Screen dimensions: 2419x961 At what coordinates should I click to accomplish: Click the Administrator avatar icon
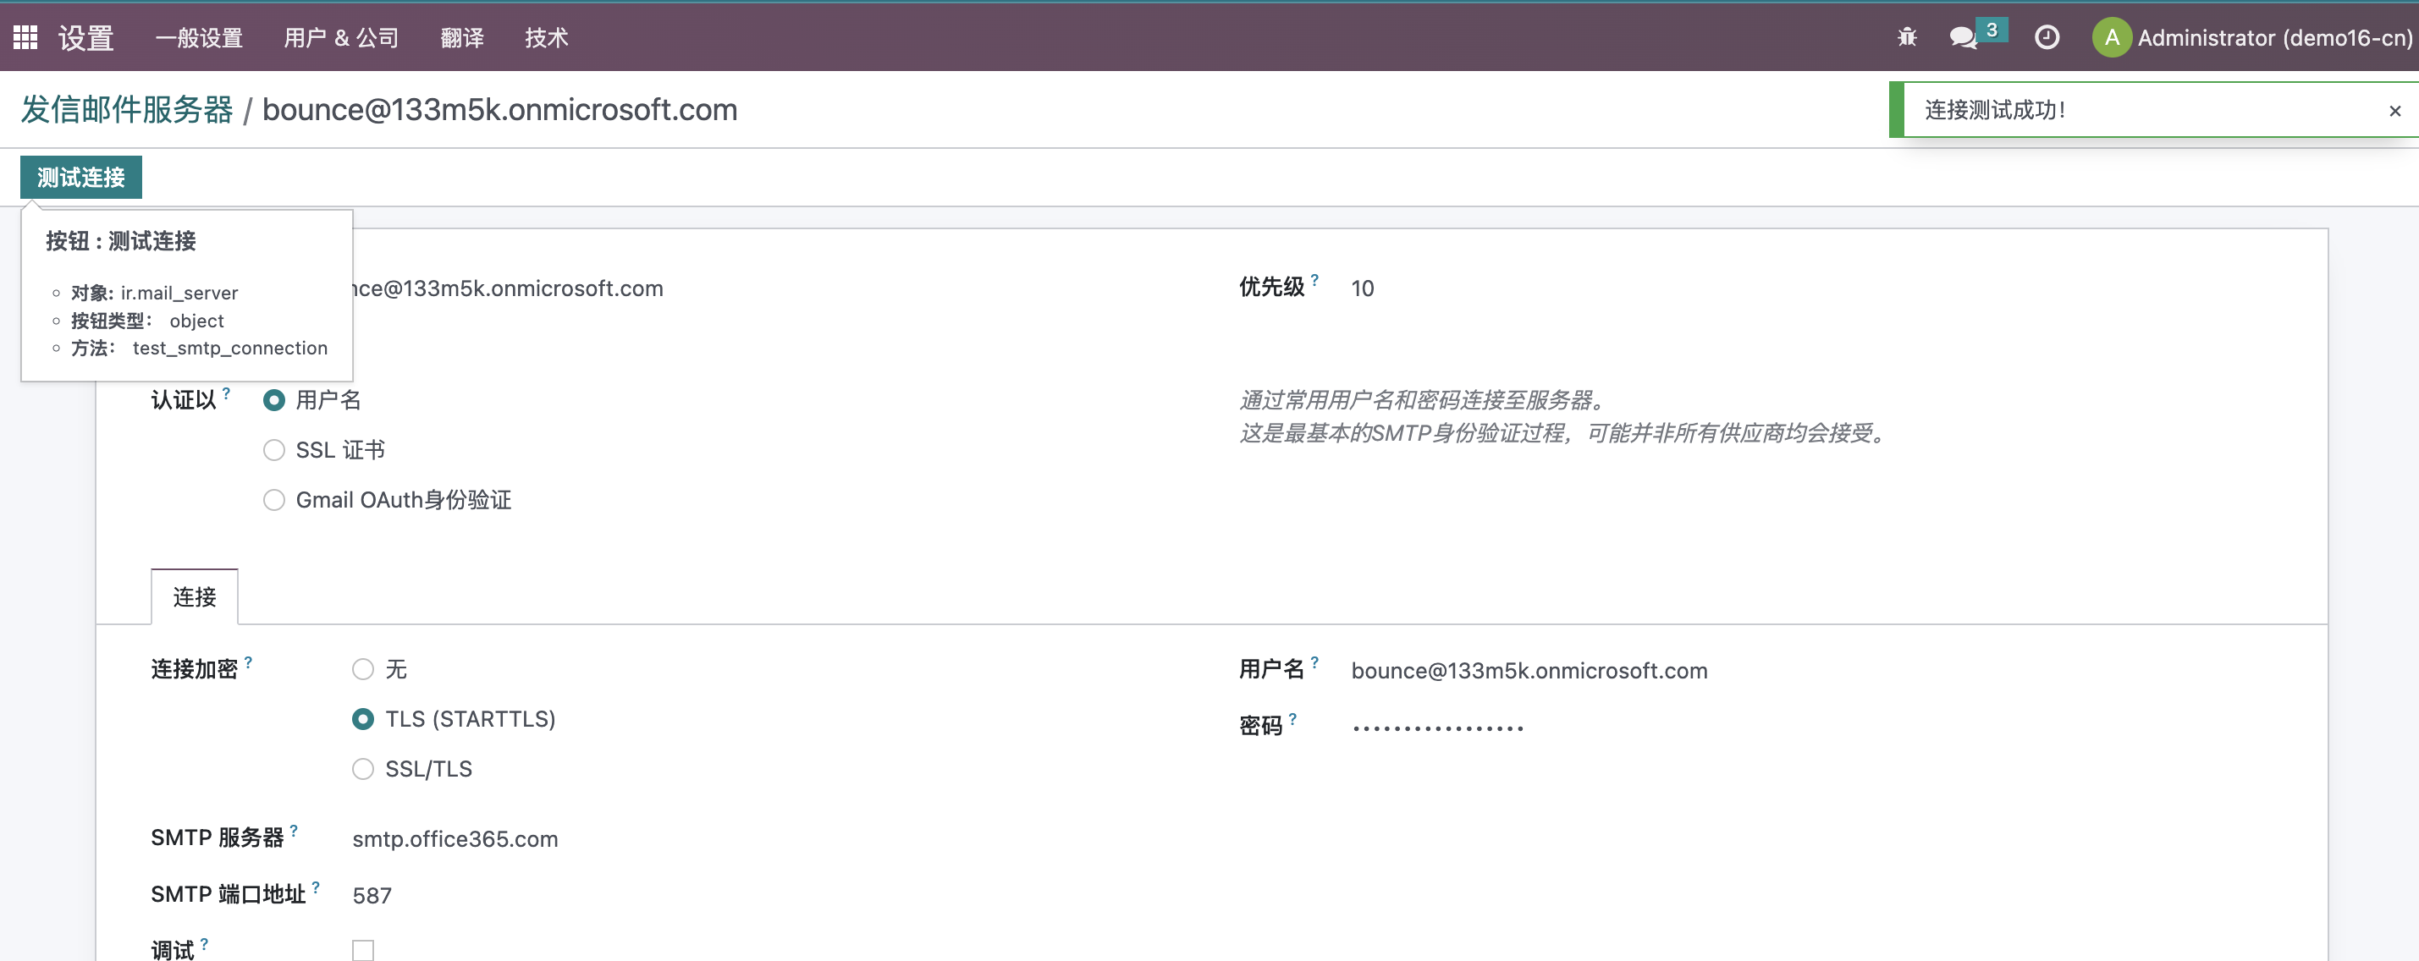coord(2111,37)
